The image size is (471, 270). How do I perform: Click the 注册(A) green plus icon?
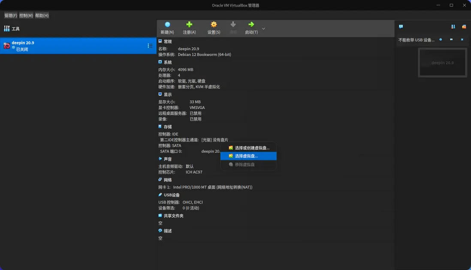pos(189,24)
